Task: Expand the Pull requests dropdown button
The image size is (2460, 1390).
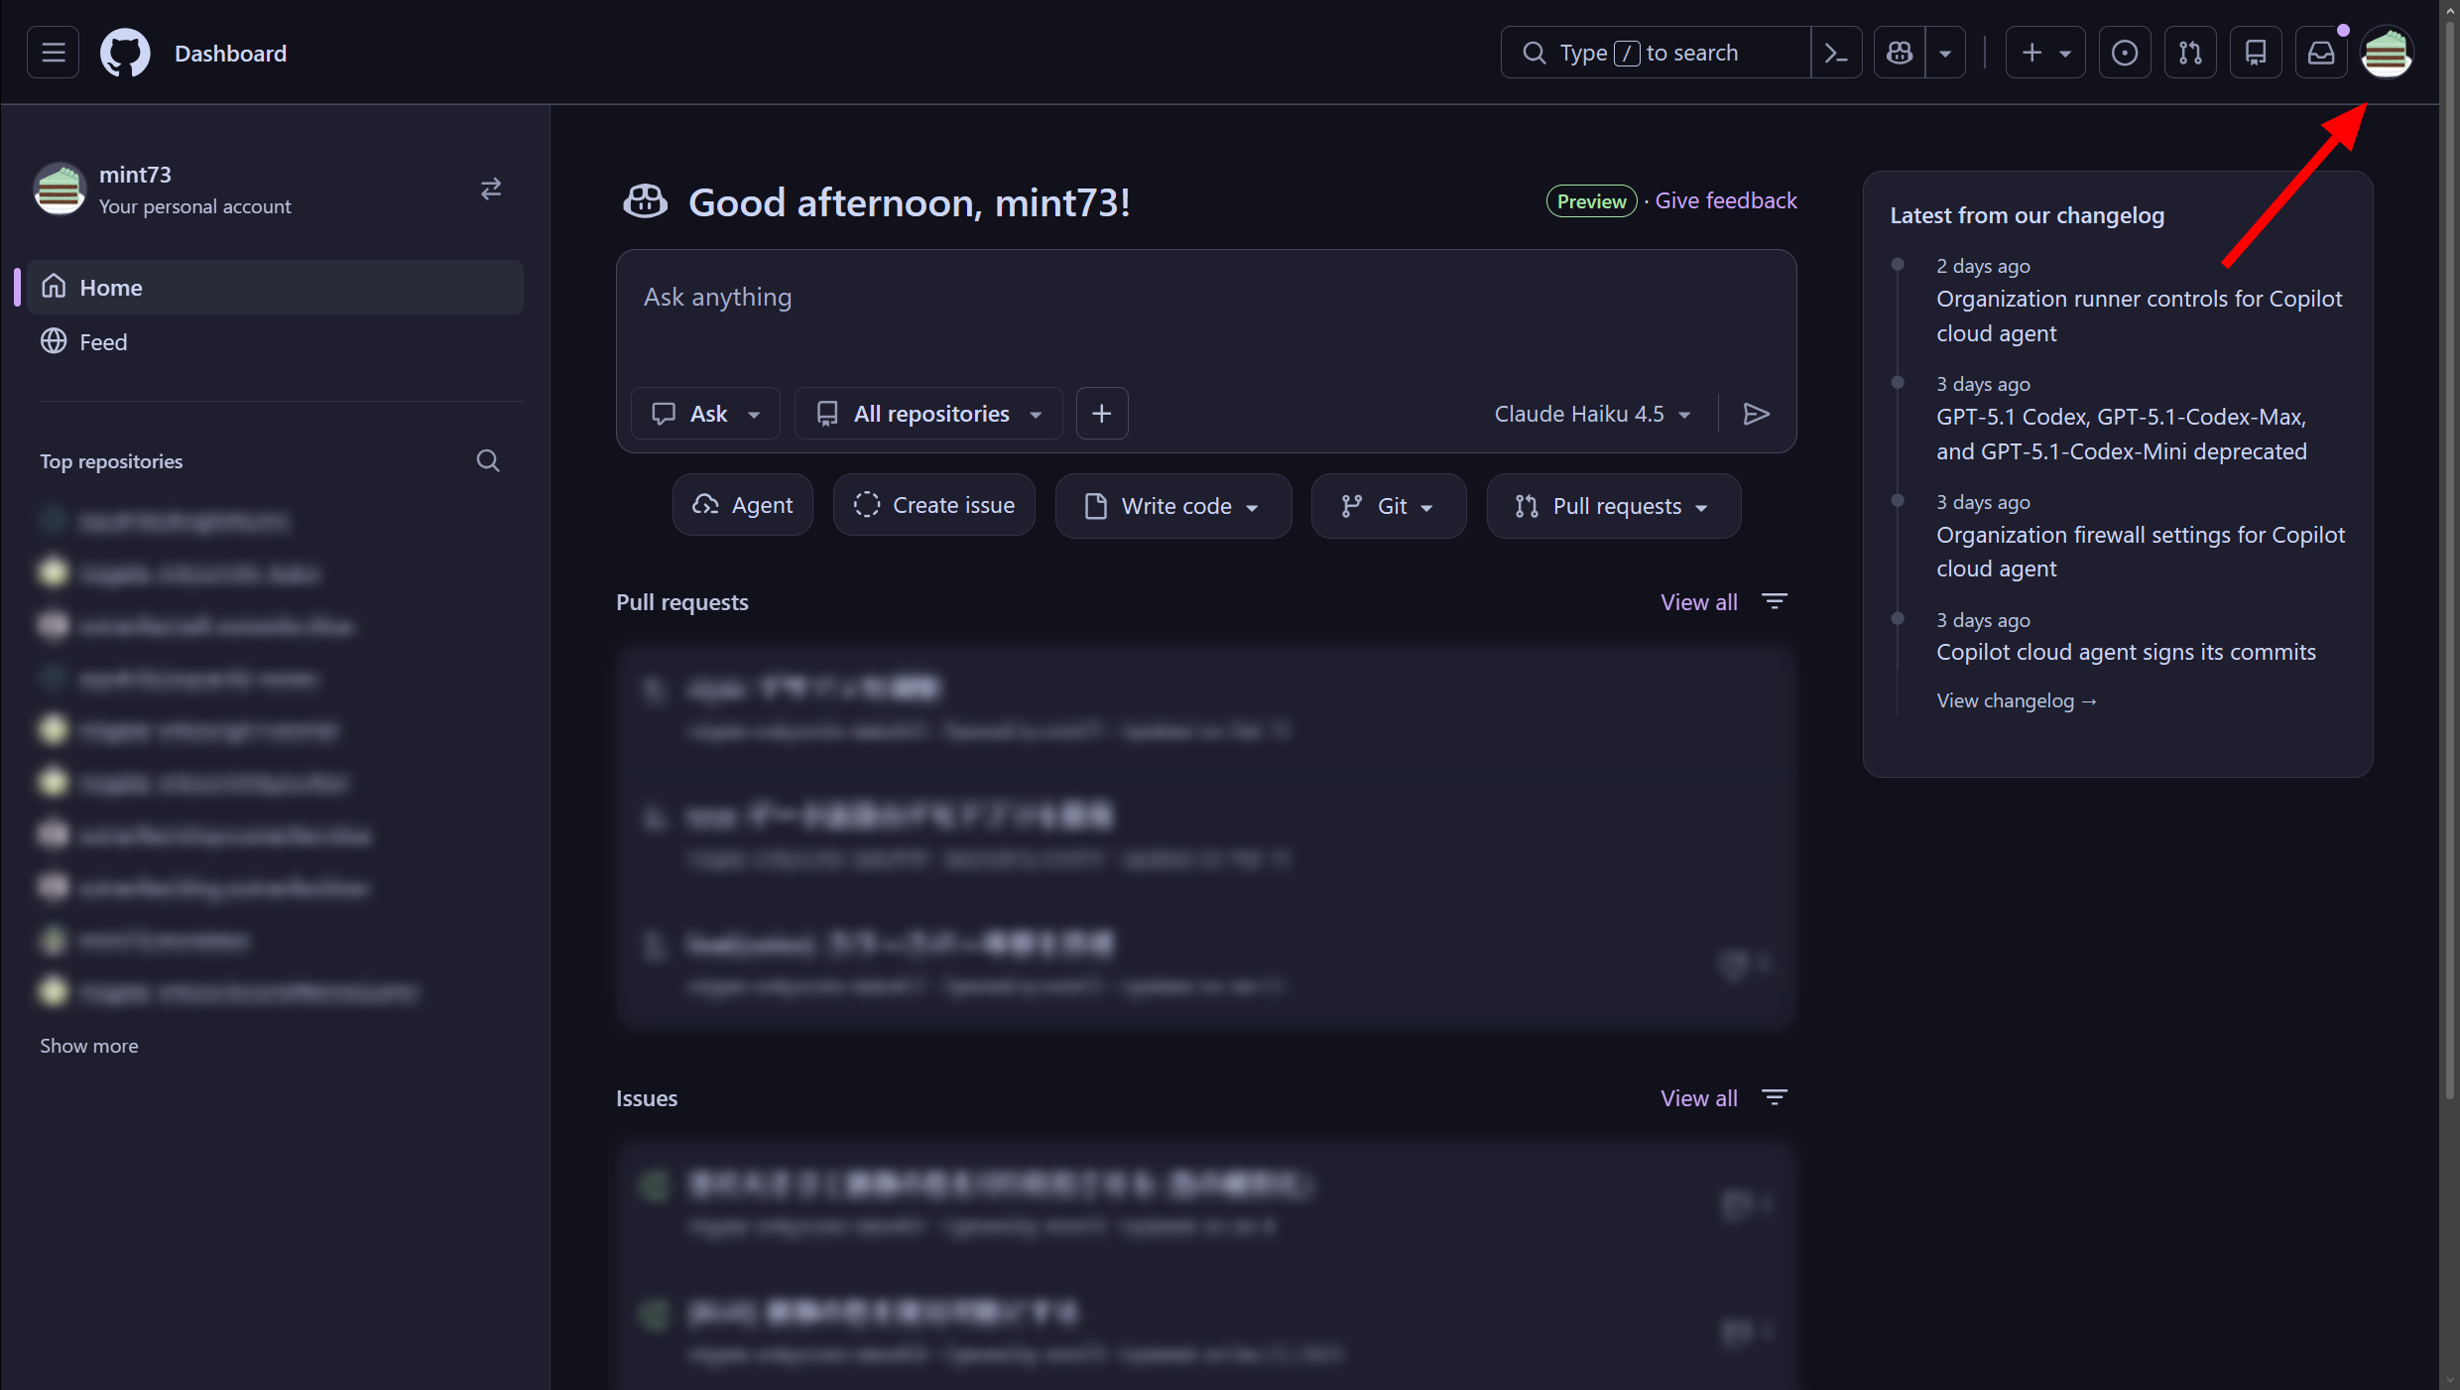Action: (x=1614, y=506)
